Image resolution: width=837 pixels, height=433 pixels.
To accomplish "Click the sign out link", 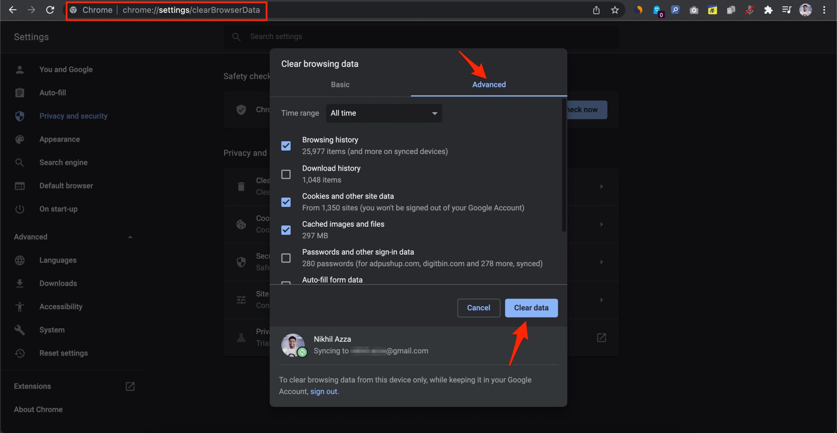I will pyautogui.click(x=323, y=391).
